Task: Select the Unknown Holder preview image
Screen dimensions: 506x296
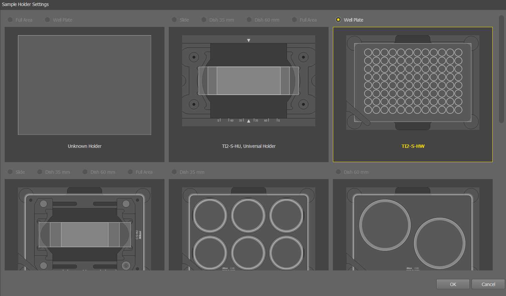Action: coord(85,85)
